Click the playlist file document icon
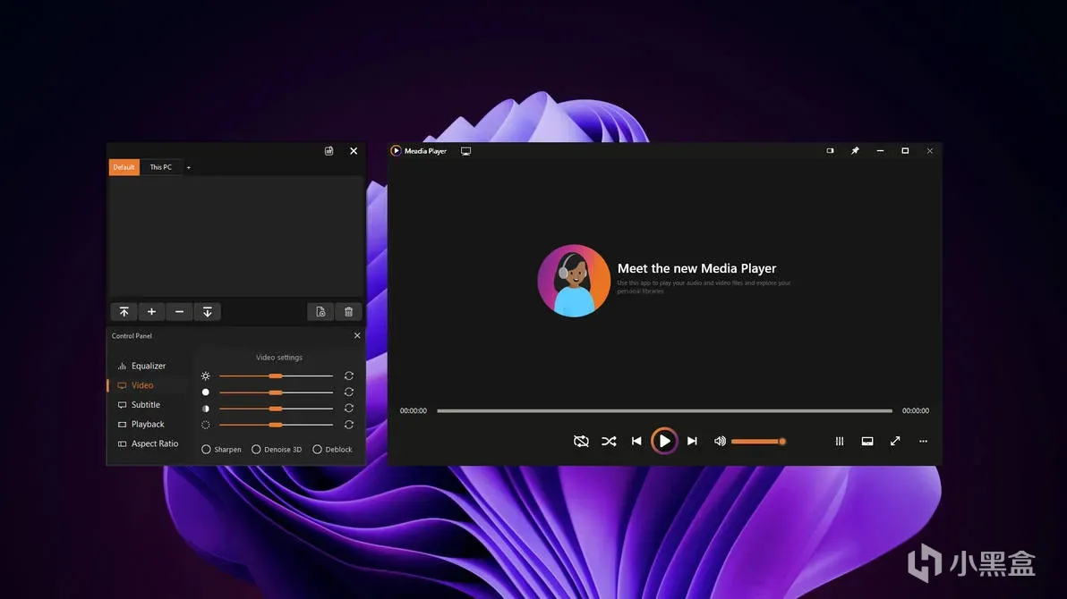Viewport: 1067px width, 599px height. pos(320,312)
